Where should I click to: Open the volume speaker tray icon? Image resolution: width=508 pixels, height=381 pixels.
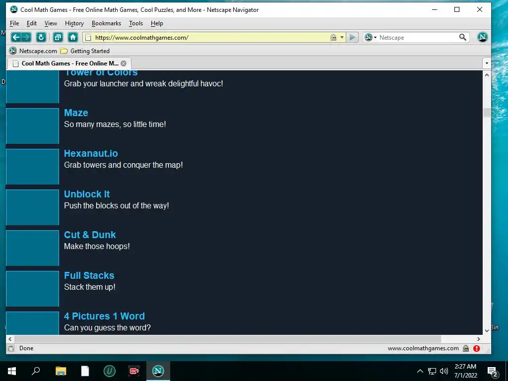444,371
